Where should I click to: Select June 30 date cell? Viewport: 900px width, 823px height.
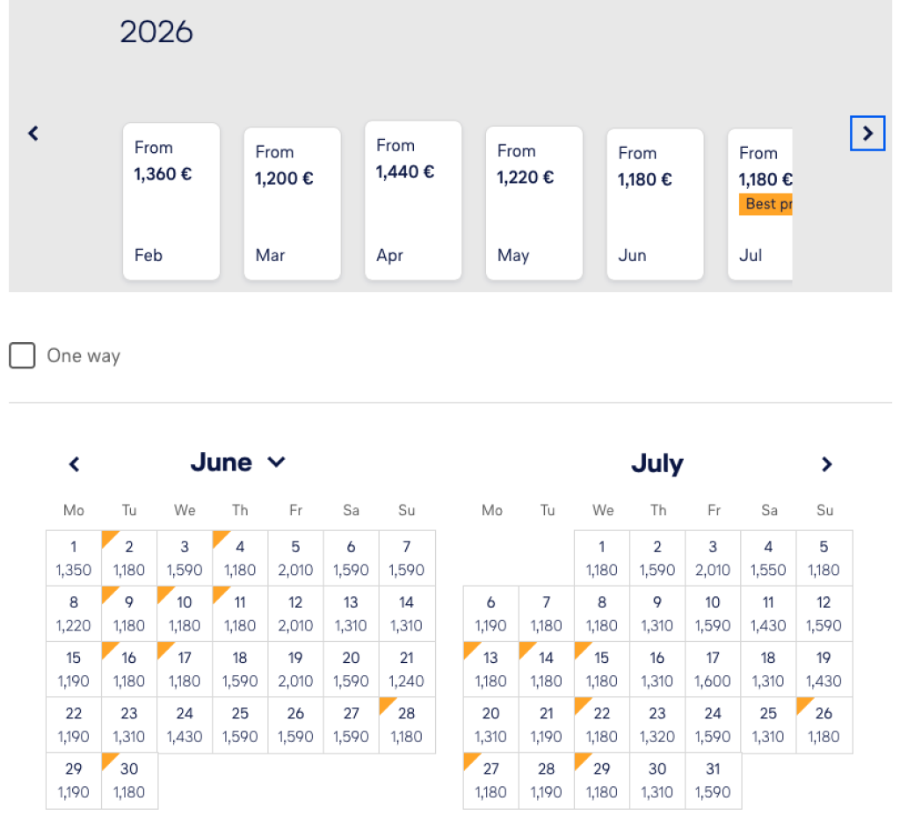coord(129,780)
